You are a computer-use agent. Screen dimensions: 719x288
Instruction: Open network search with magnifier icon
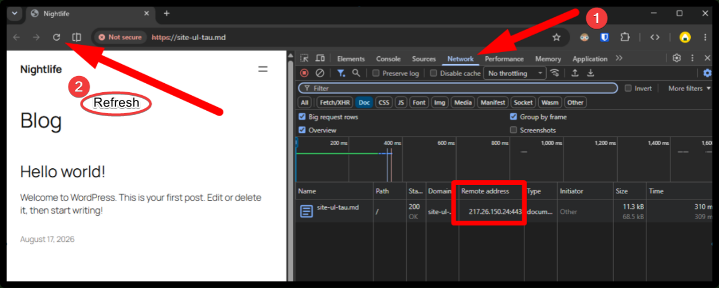click(x=356, y=73)
